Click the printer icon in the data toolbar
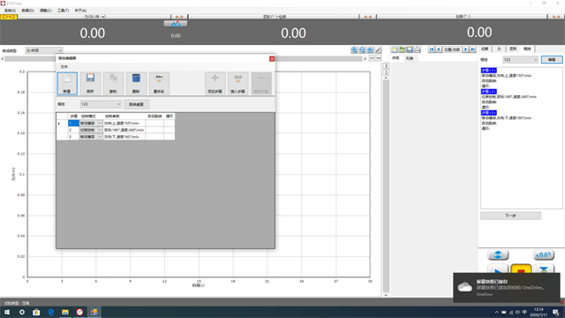 coord(418,49)
